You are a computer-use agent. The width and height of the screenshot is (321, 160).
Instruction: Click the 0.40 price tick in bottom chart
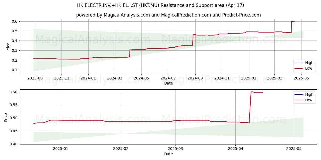14,144
